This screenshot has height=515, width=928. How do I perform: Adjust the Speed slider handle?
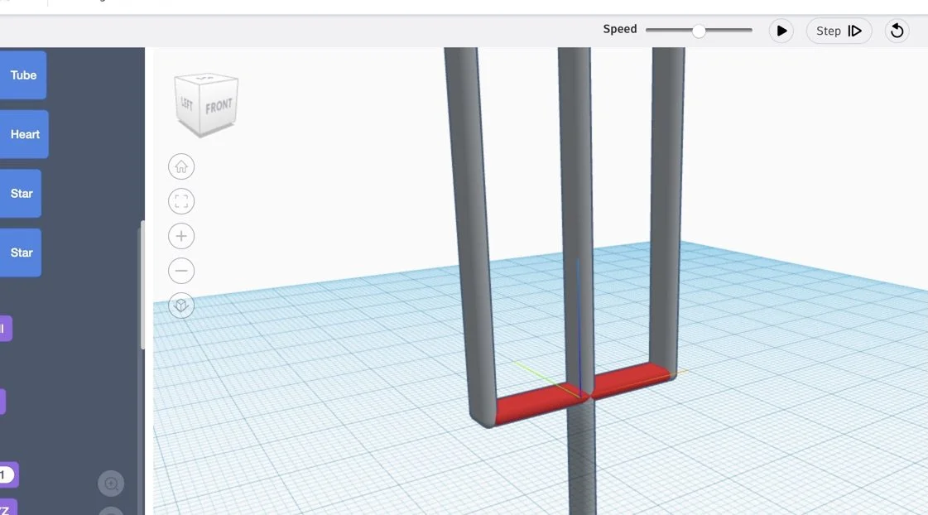coord(699,31)
